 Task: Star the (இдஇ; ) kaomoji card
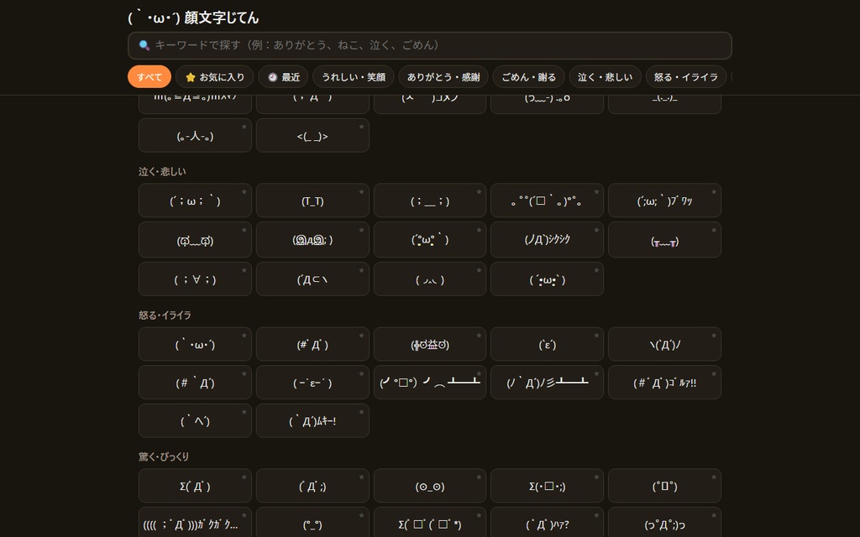361,230
